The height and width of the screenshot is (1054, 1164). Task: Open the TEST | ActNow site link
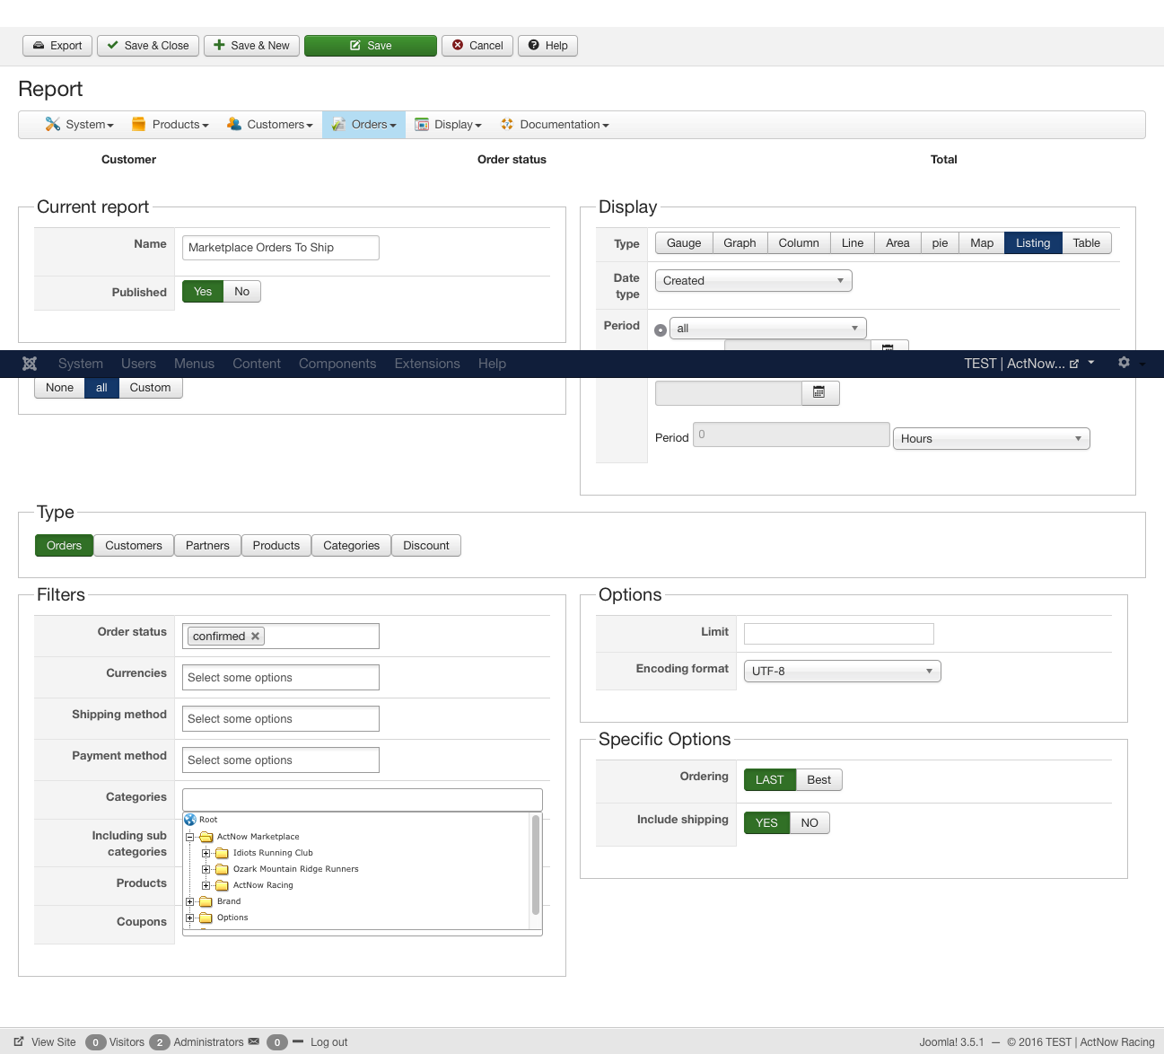(1021, 364)
